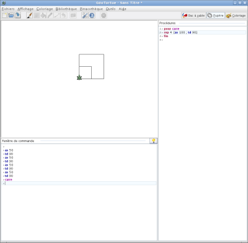Screen dimensions: 248x243
Task: Open the Fichiers menu
Action: 8,9
